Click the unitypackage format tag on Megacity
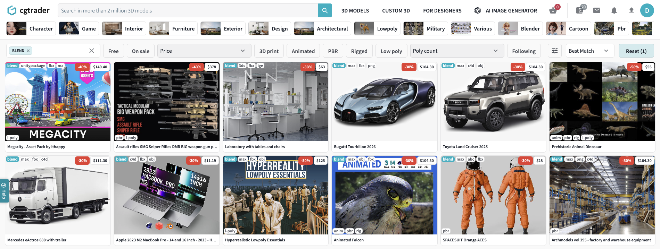The width and height of the screenshot is (660, 249). point(33,66)
